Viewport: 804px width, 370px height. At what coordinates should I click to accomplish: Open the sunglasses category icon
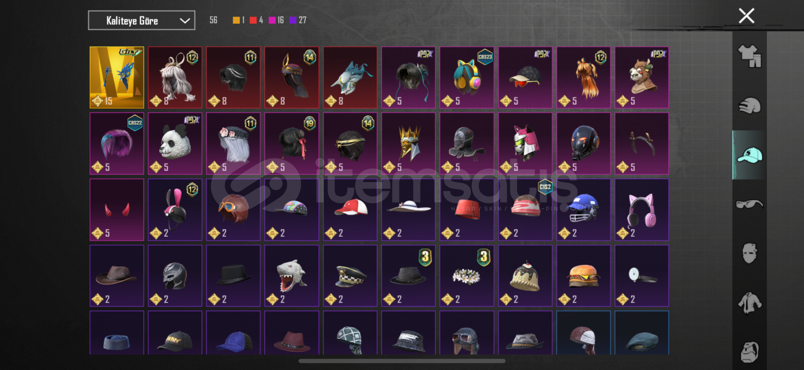[x=749, y=204]
